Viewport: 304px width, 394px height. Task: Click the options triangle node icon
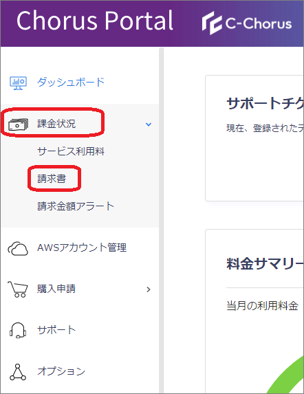[x=18, y=372]
